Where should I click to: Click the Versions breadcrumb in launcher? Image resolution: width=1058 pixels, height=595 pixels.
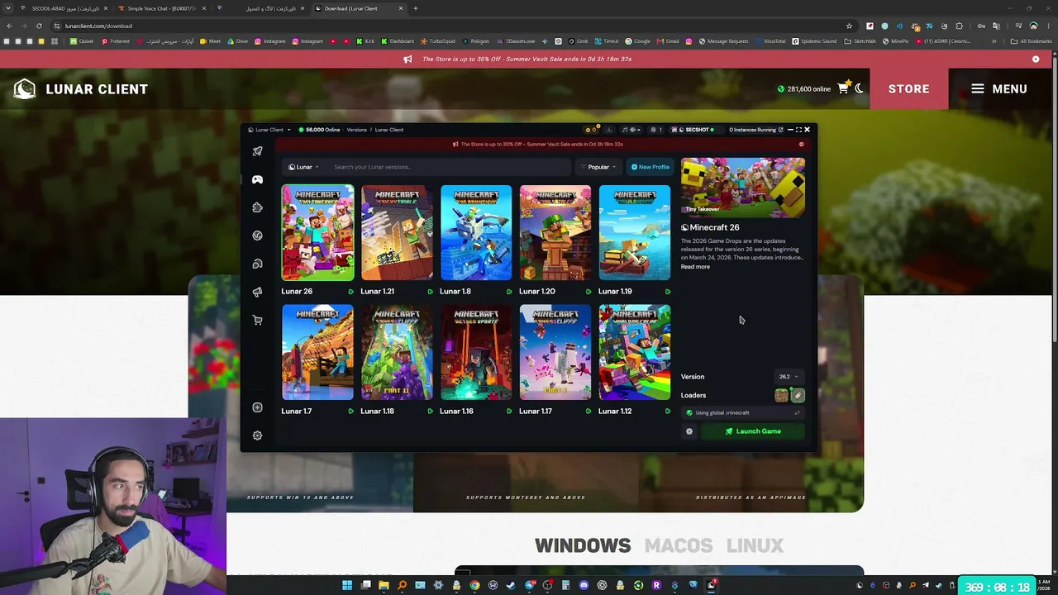point(357,130)
